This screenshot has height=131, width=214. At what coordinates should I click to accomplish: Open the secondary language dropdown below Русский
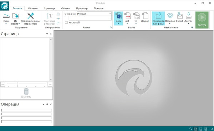(x=90, y=18)
